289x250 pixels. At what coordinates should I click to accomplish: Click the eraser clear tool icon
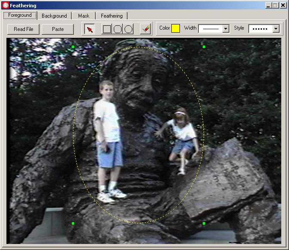coord(146,29)
